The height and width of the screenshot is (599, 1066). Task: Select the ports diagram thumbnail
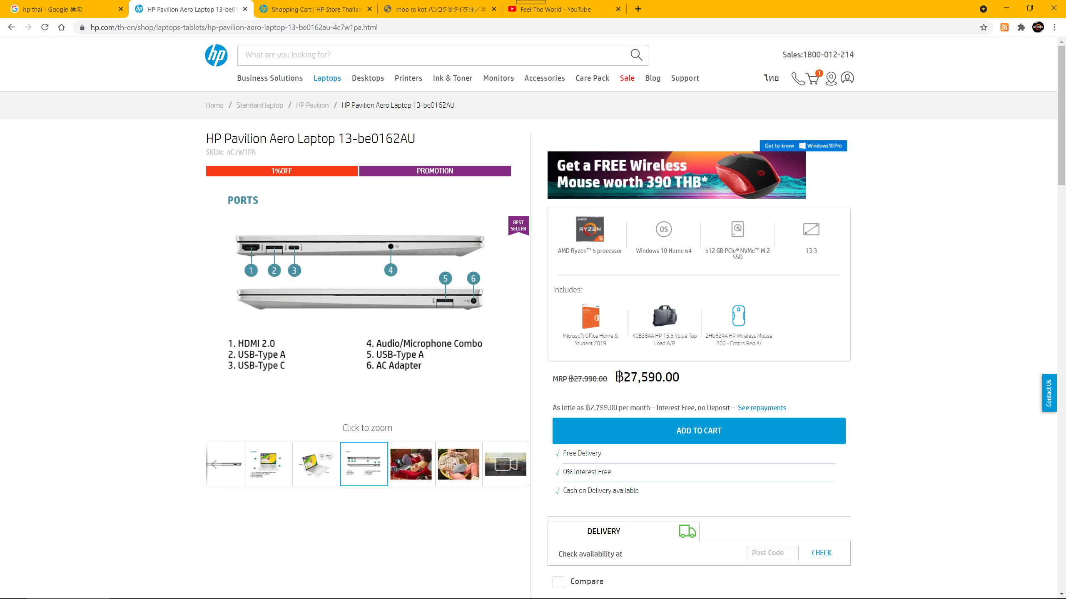[364, 464]
